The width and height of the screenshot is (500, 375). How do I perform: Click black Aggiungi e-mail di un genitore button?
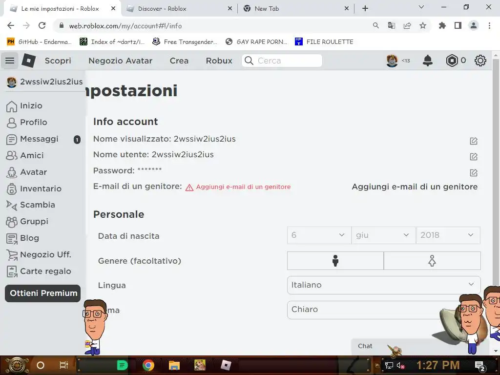415,187
